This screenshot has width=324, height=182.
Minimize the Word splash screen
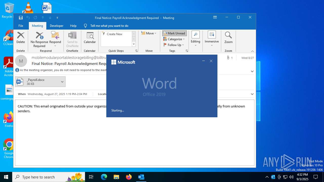tap(204, 61)
